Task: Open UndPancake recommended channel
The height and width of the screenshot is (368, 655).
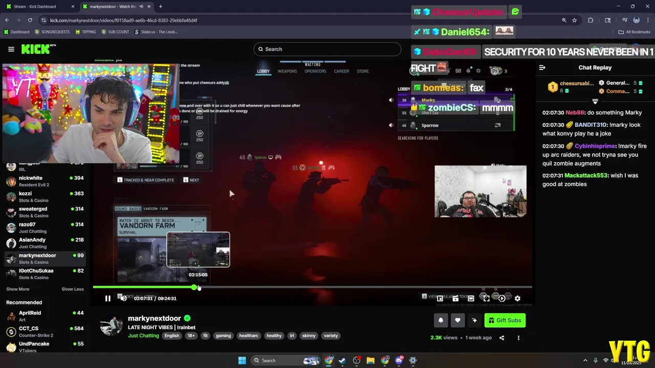Action: [45, 347]
